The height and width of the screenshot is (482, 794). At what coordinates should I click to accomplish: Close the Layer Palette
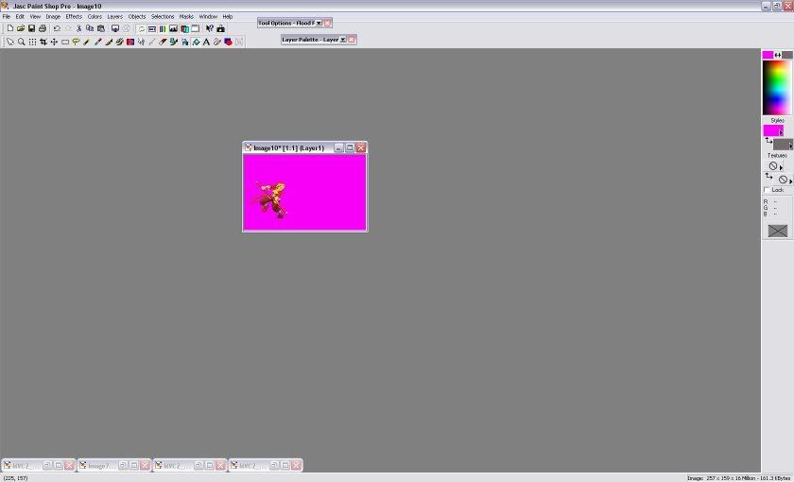352,40
